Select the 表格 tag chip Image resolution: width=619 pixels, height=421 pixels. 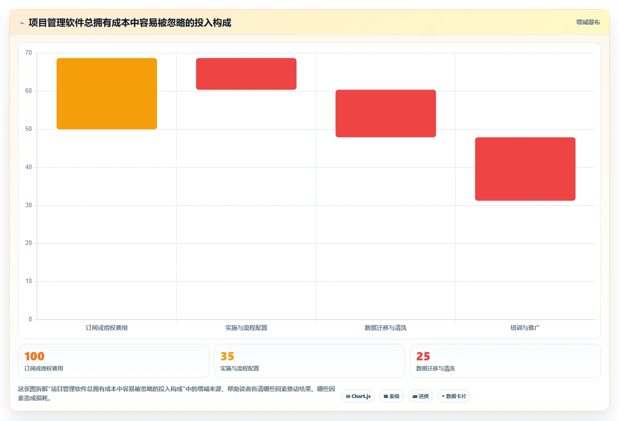tap(391, 396)
